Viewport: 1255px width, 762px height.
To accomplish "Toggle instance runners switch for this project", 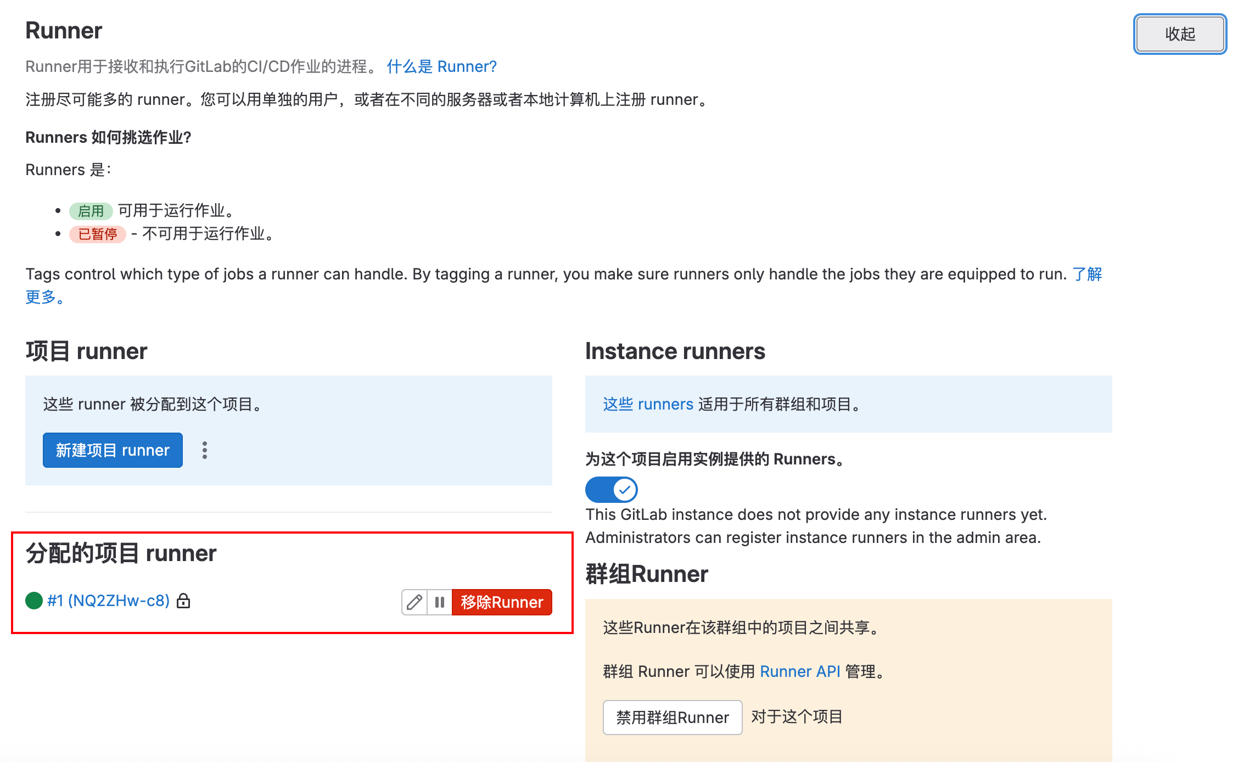I will pos(611,489).
